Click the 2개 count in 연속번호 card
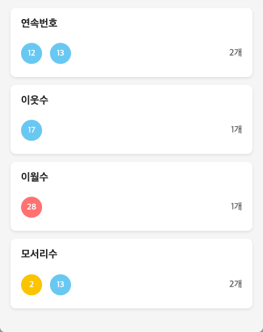The image size is (263, 332). (x=235, y=53)
